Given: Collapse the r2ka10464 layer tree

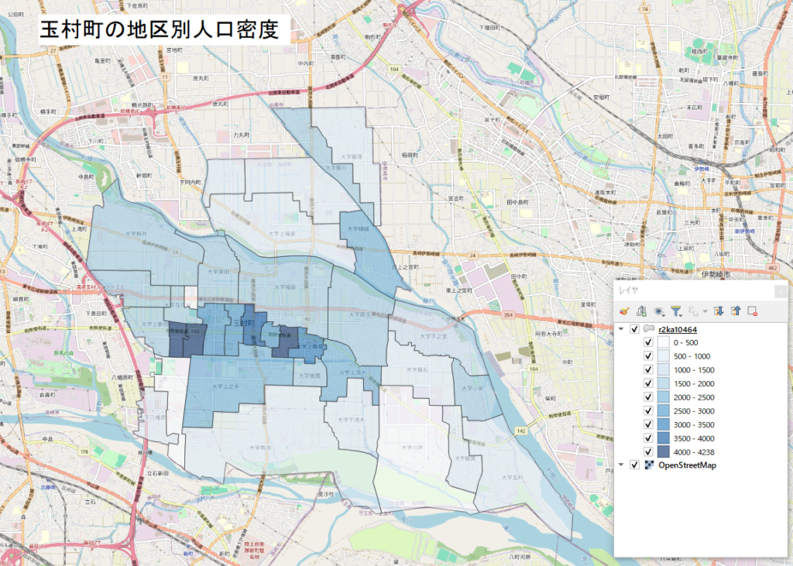Looking at the screenshot, I should coord(622,331).
